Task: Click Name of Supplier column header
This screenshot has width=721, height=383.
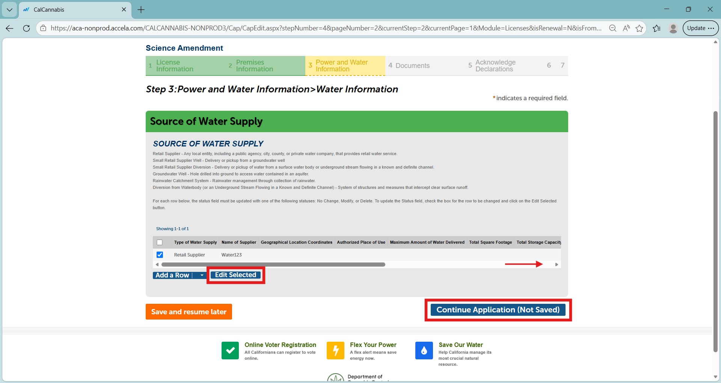Action: 239,243
